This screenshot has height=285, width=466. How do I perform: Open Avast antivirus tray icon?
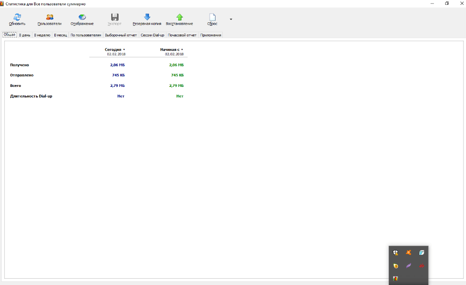[409, 252]
